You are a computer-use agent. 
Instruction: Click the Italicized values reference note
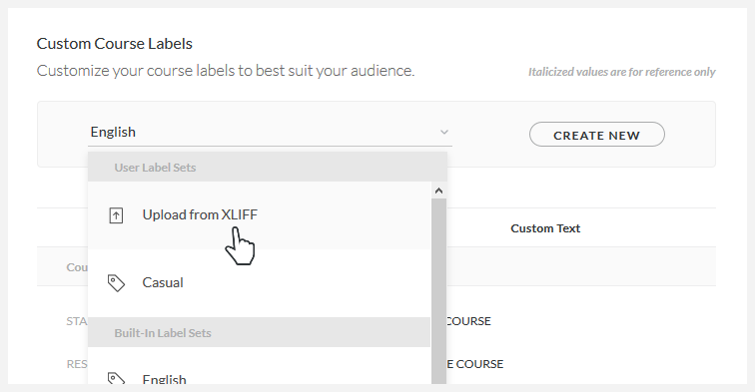pos(621,72)
